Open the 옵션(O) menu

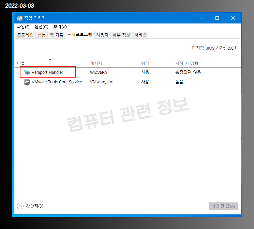(x=42, y=27)
